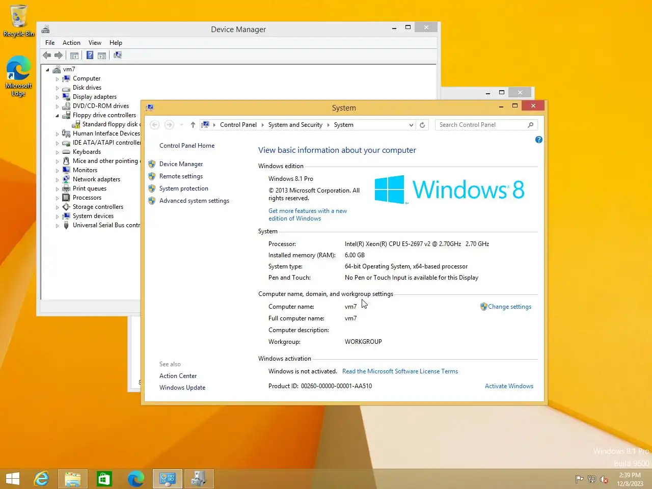Click the volume icon in system tray
Image resolution: width=652 pixels, height=489 pixels.
click(604, 479)
